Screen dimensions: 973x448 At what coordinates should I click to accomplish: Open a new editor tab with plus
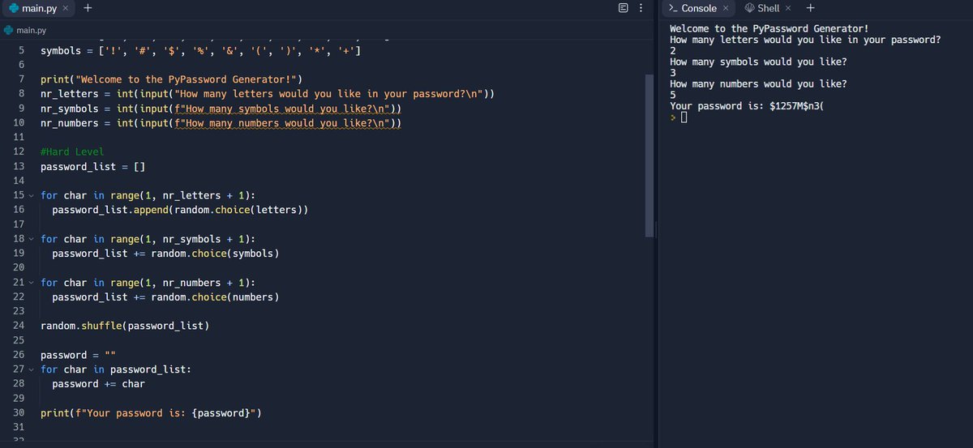pos(88,8)
